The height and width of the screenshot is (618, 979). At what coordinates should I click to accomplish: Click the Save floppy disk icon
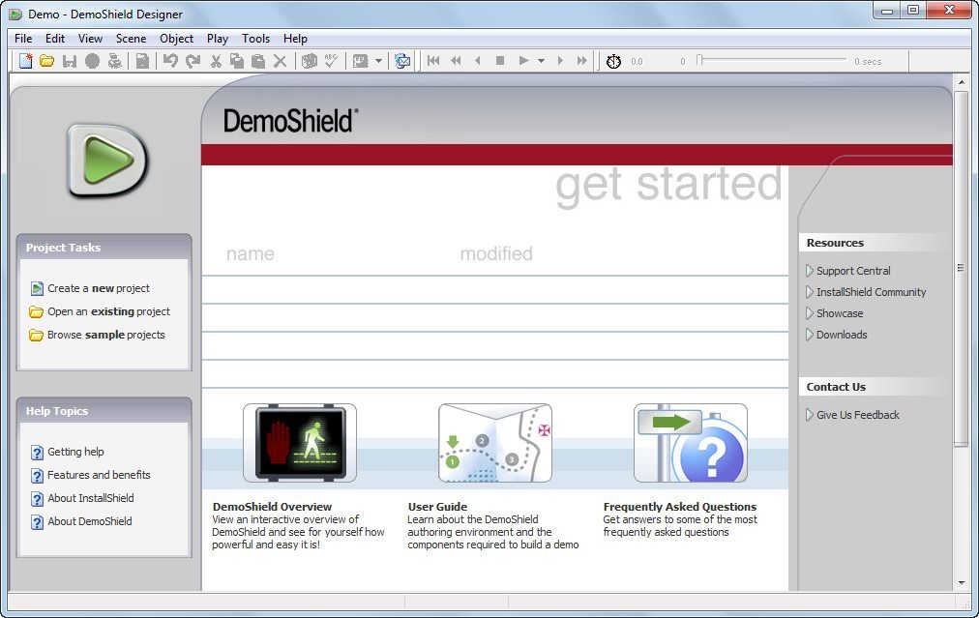coord(70,61)
